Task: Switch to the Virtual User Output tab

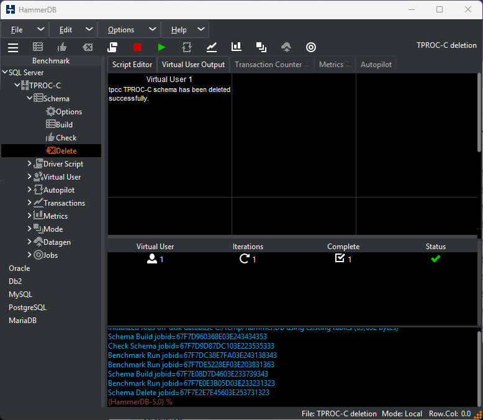Action: click(x=193, y=65)
